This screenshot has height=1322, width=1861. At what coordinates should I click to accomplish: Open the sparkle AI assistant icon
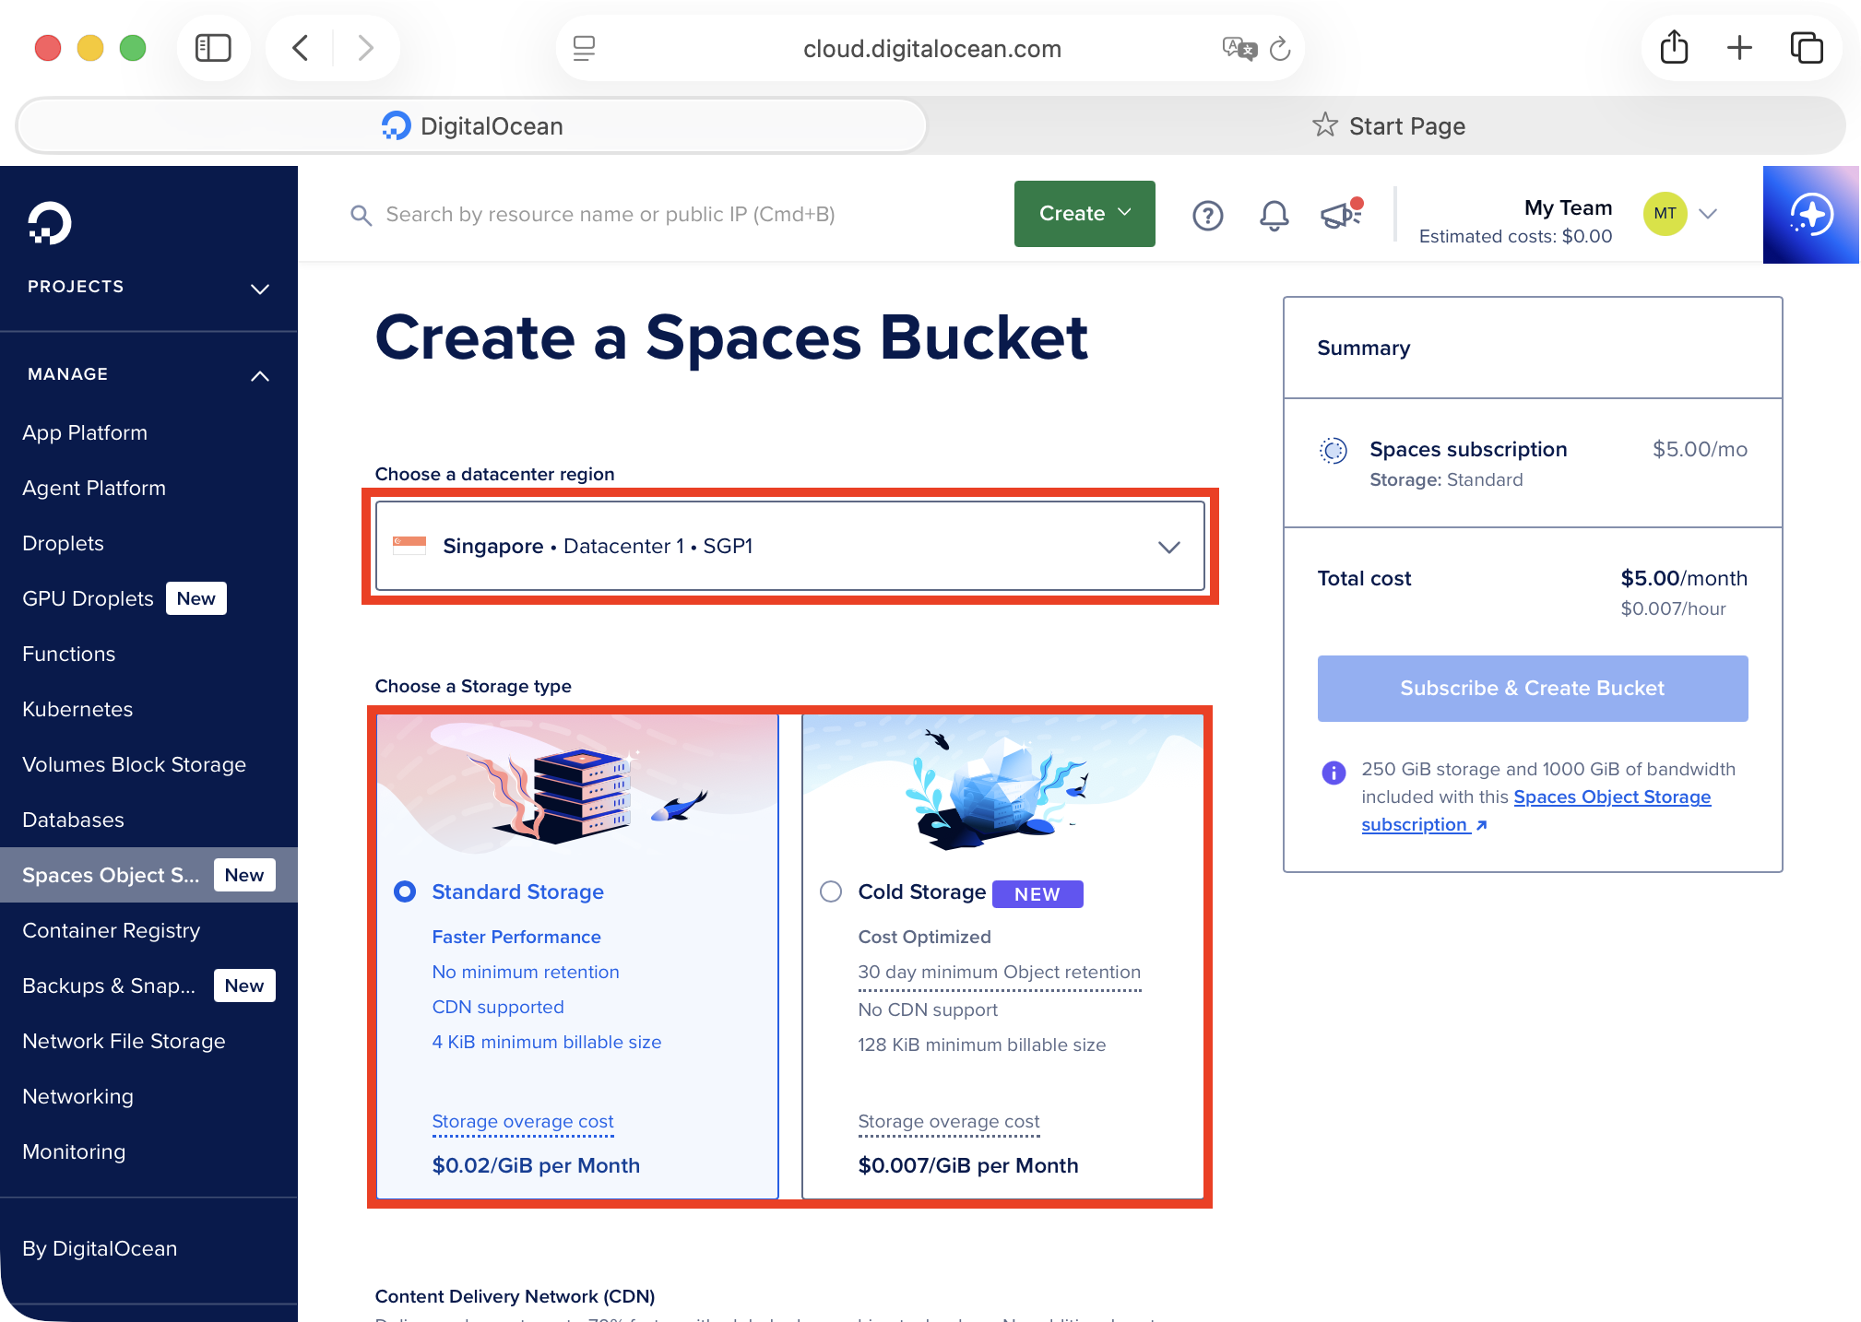1810,215
